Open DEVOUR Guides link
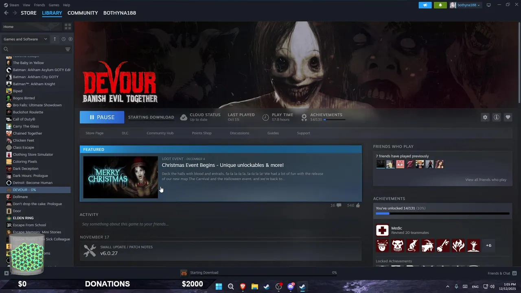 (x=273, y=133)
